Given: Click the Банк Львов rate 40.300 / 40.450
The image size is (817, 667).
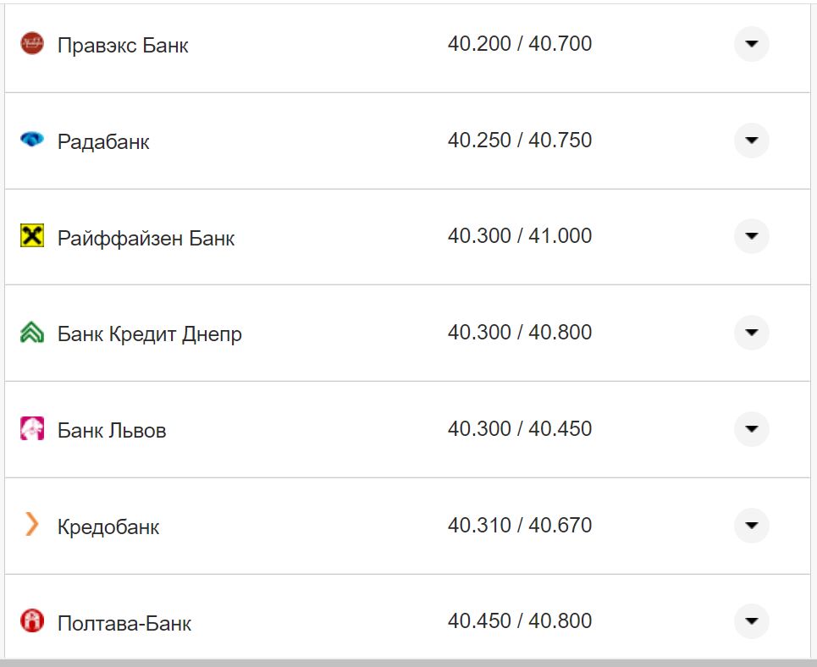Looking at the screenshot, I should pyautogui.click(x=520, y=429).
